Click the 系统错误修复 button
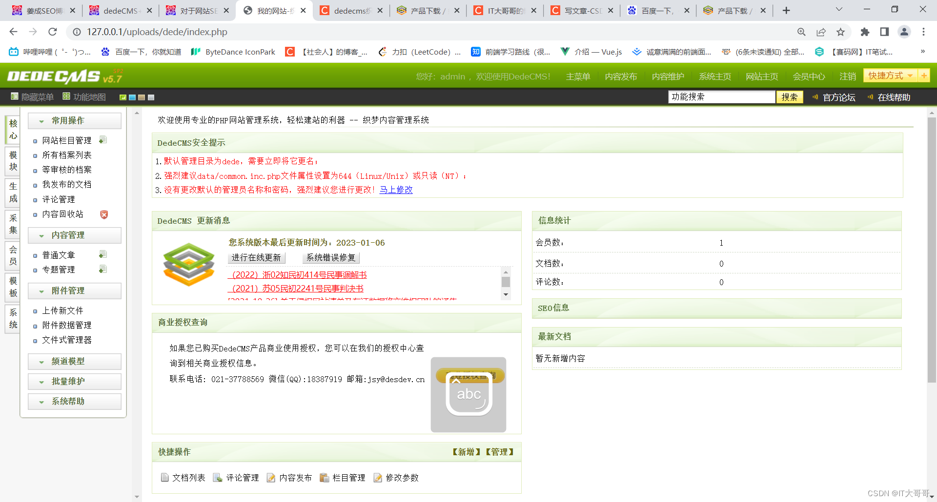 tap(331, 257)
